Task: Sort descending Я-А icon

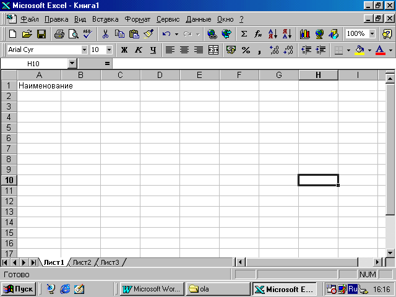Action: (287, 34)
